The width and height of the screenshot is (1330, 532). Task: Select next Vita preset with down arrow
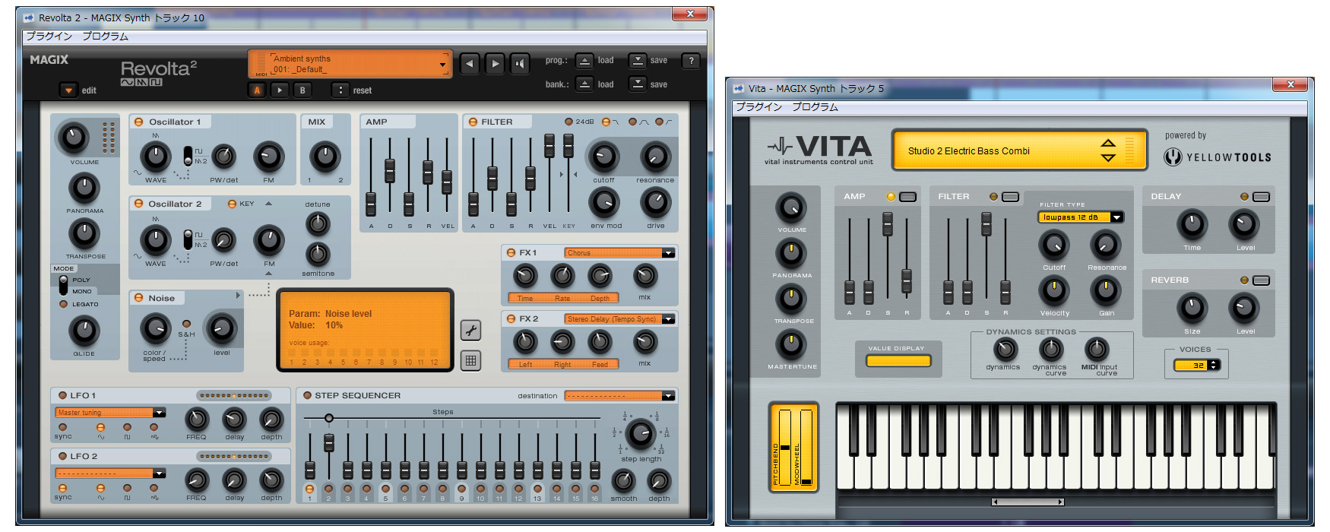tap(1108, 157)
